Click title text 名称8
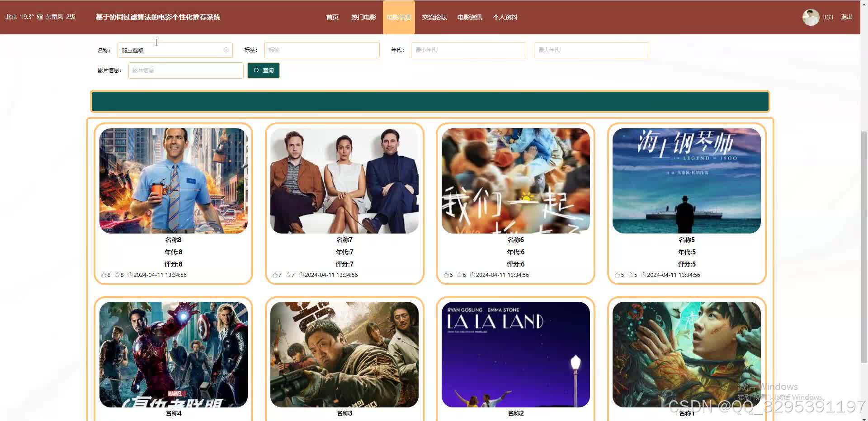Screen dimensions: 868x421 click(174, 240)
